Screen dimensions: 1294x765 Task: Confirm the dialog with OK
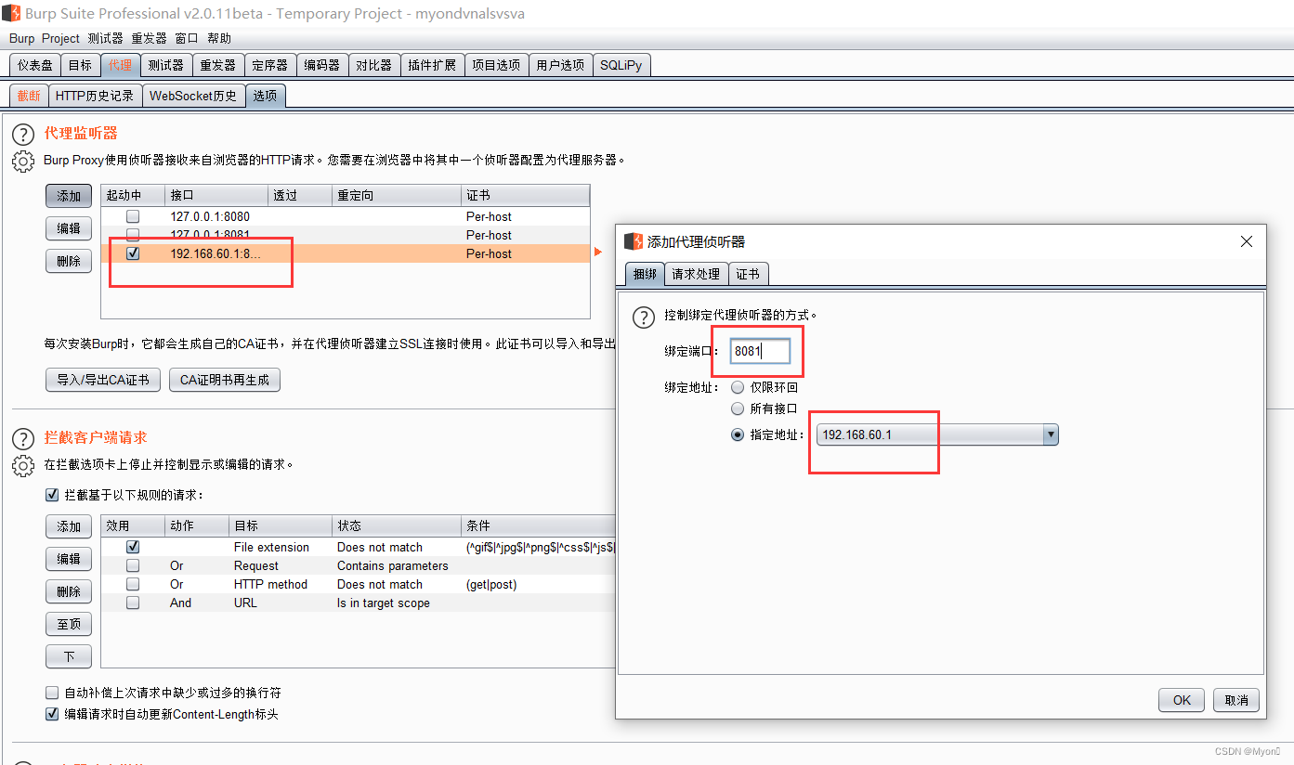pos(1182,700)
